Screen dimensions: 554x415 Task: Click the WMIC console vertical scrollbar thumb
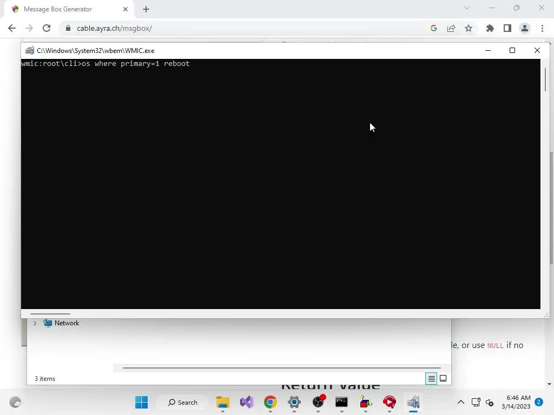545,80
